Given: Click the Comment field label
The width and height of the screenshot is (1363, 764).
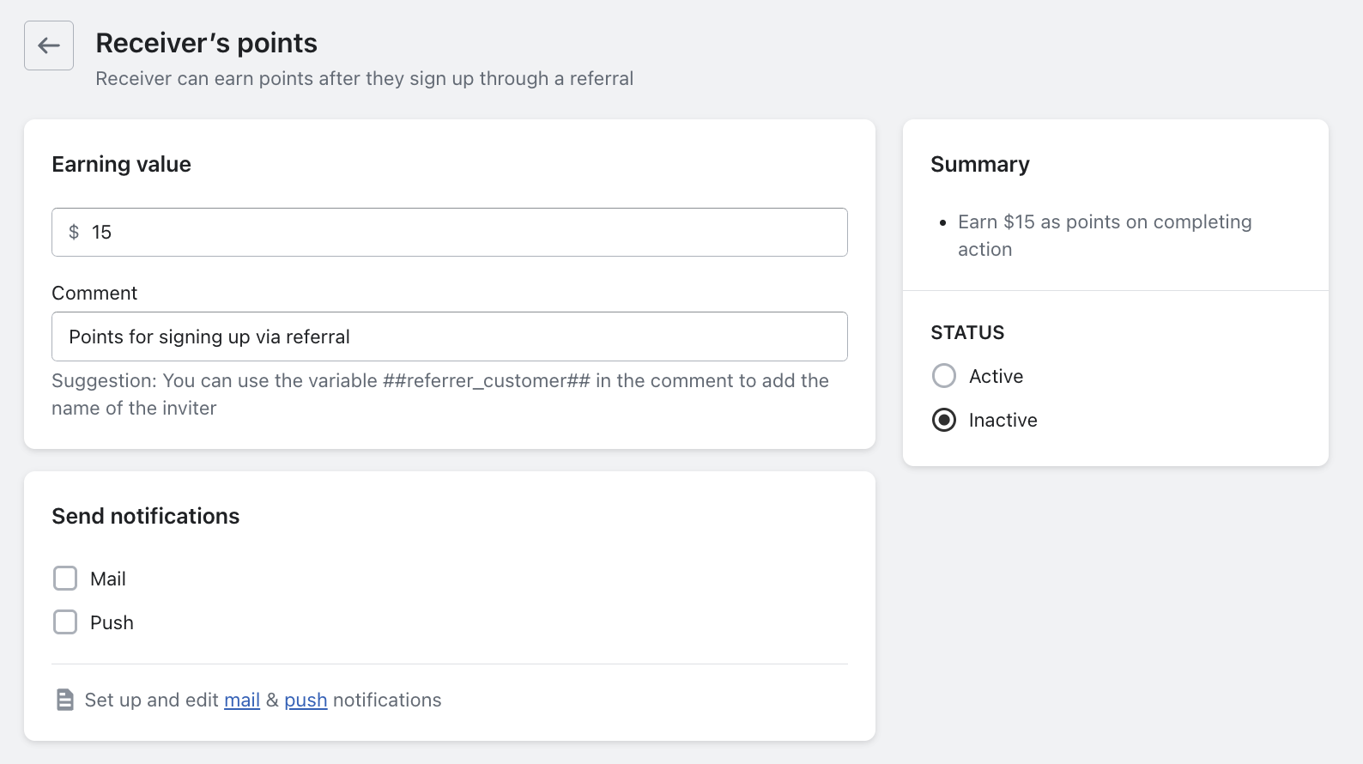Looking at the screenshot, I should click(94, 293).
